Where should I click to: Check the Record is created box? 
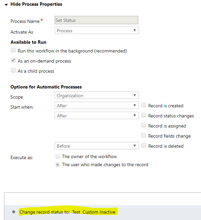pos(144,105)
